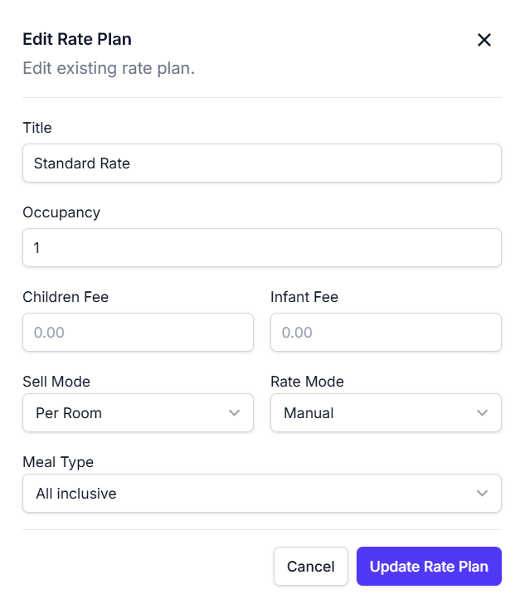Click into the Occupancy input field

coord(261,248)
